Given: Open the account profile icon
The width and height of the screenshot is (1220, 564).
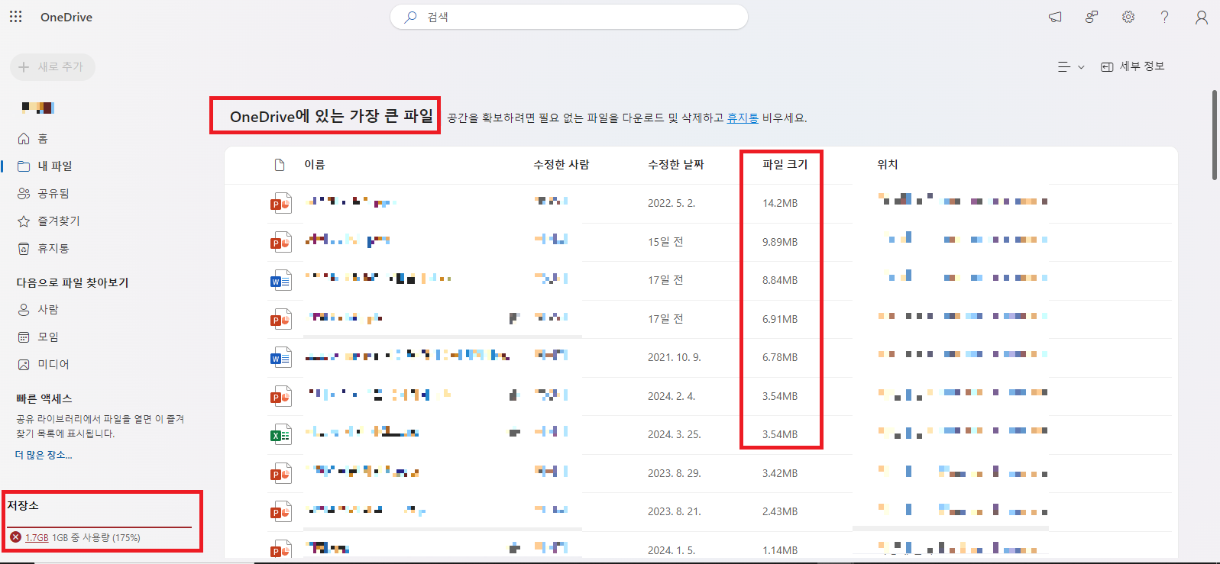Looking at the screenshot, I should [x=1202, y=17].
